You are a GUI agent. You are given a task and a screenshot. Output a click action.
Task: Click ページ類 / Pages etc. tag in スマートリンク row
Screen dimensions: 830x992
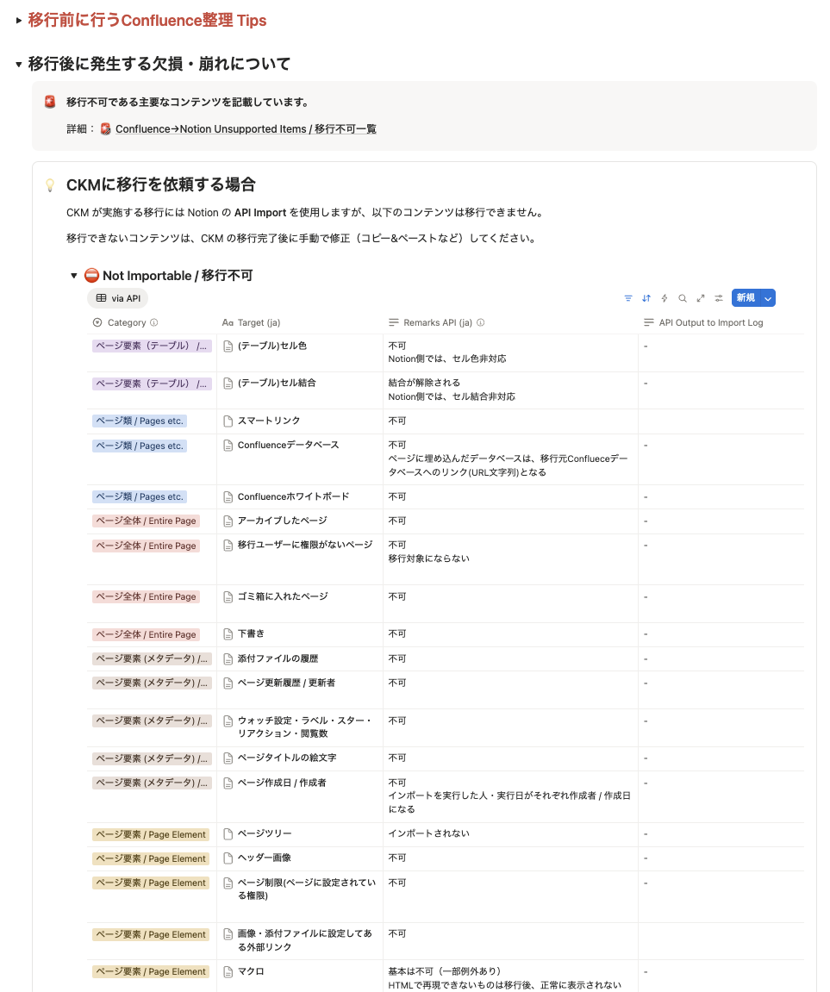[140, 421]
